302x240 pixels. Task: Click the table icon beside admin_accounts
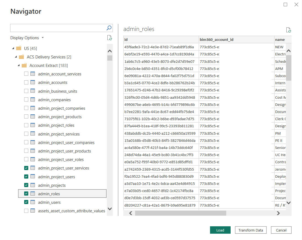pyautogui.click(x=33, y=82)
